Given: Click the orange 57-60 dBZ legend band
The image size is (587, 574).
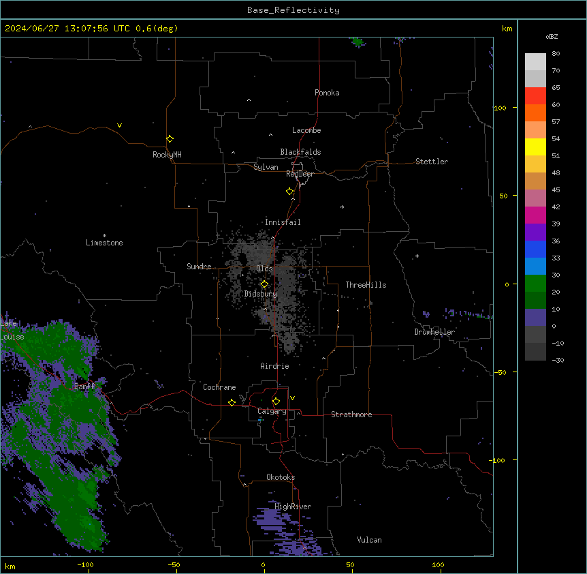Looking at the screenshot, I should point(535,112).
